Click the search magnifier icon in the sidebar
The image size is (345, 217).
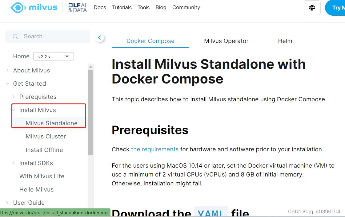(x=15, y=36)
